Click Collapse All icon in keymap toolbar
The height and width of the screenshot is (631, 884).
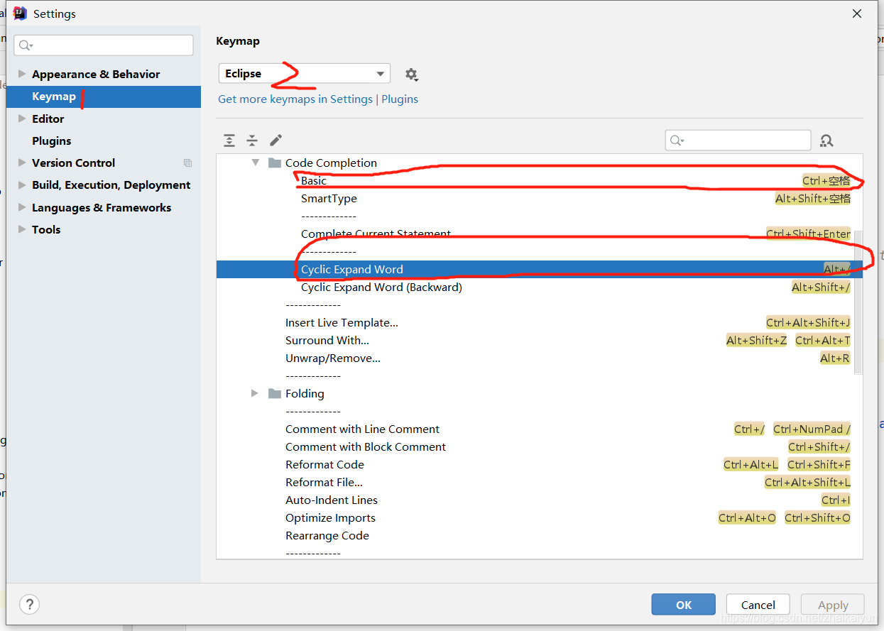(252, 141)
